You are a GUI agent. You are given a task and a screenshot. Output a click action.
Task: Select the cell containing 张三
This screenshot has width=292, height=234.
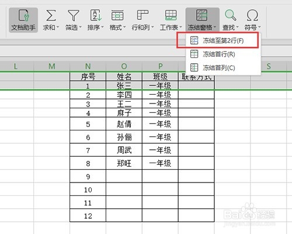click(124, 85)
